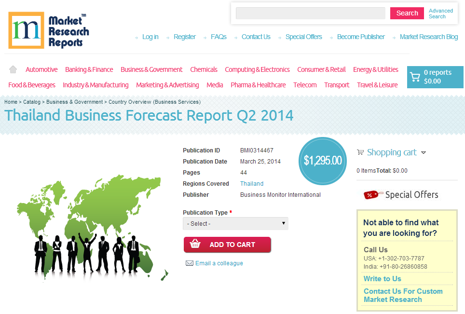The height and width of the screenshot is (314, 465).
Task: Click the Thailand region link
Action: coord(251,183)
